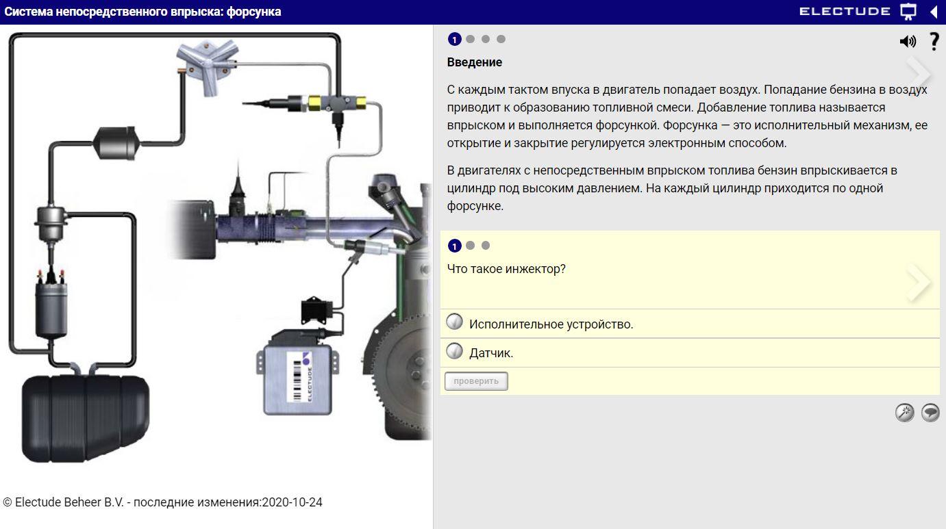This screenshot has height=529, width=946.
Task: Click the black relay box above ECU
Action: coord(316,311)
